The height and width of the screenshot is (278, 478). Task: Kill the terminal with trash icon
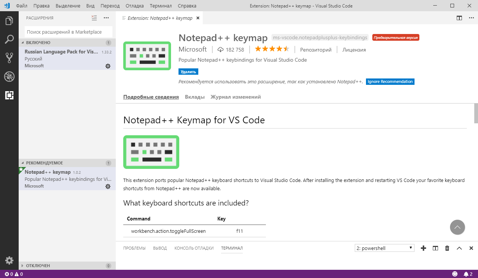coord(447,248)
